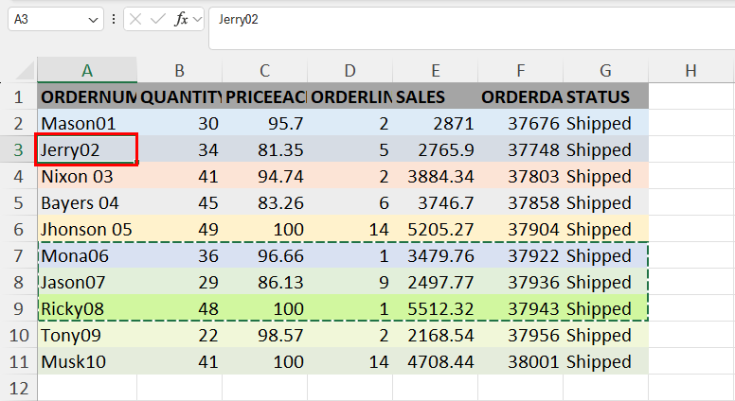Click the Enter checkmark formula bar icon
735x401 pixels.
(x=158, y=19)
